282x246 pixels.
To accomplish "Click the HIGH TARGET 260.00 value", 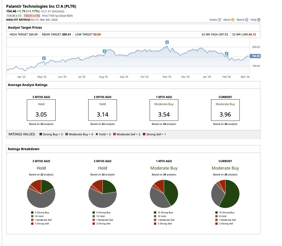I will coord(33,34).
